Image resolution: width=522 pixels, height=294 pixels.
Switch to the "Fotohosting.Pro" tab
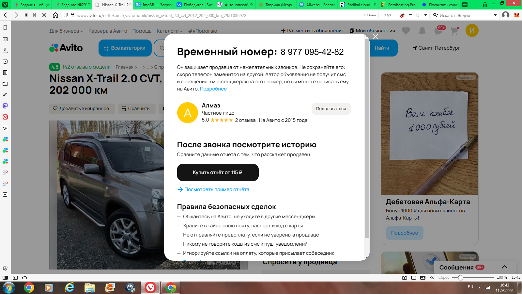pyautogui.click(x=399, y=5)
